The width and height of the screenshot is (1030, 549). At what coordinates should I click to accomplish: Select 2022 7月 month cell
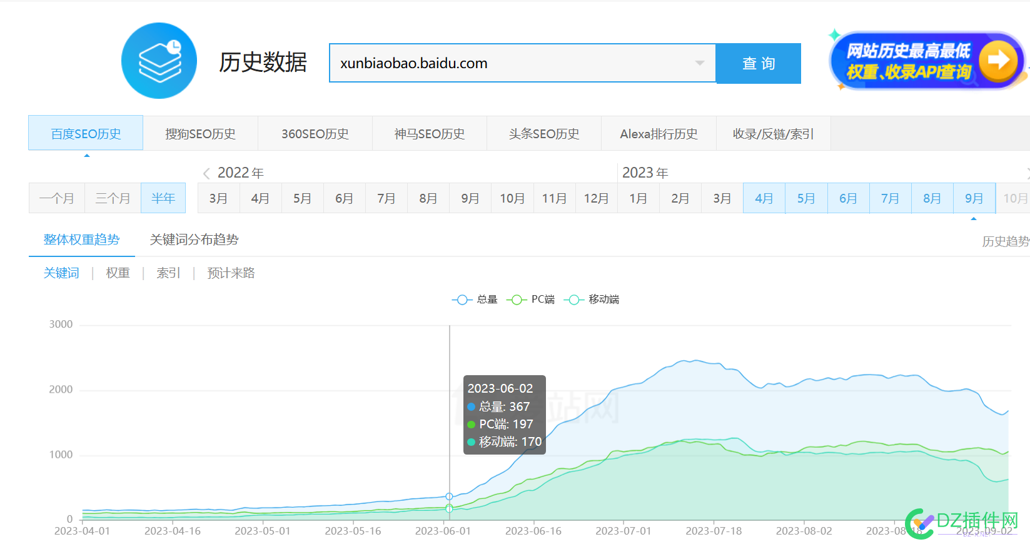(x=386, y=198)
